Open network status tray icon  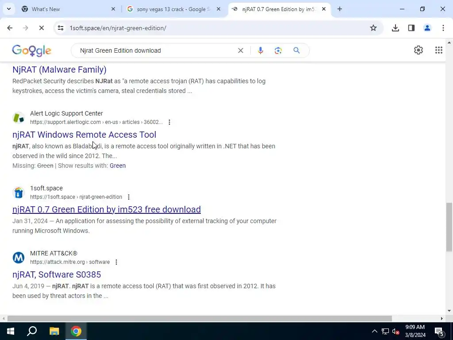[385, 331]
